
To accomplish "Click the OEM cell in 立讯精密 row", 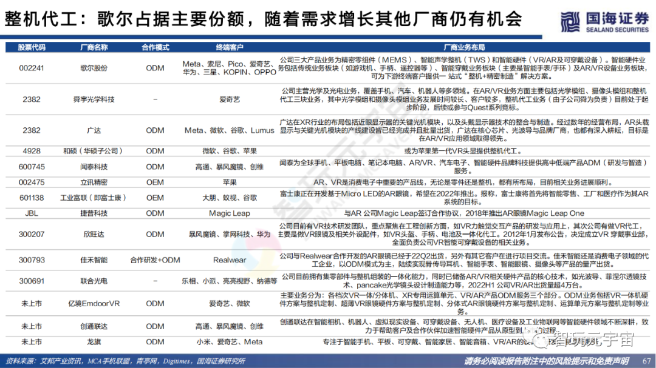I will click(155, 182).
